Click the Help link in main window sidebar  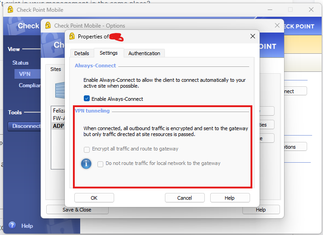tap(27, 226)
